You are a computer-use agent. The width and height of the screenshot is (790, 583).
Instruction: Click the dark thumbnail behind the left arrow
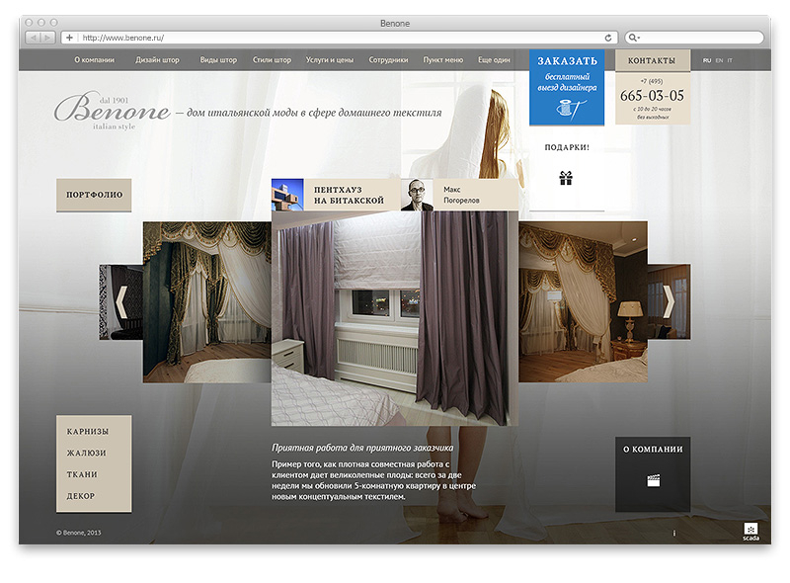(120, 302)
